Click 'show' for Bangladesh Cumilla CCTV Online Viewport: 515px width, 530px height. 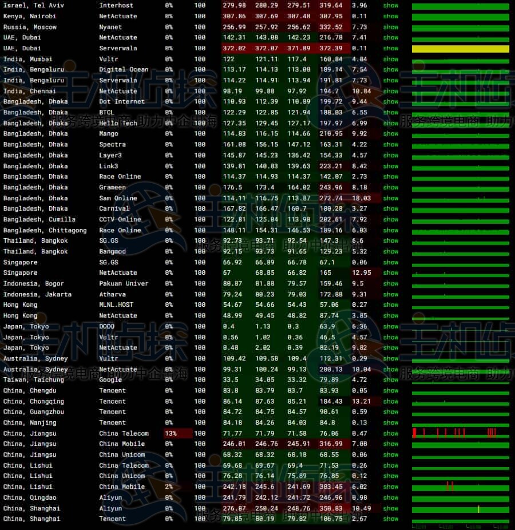coord(391,220)
